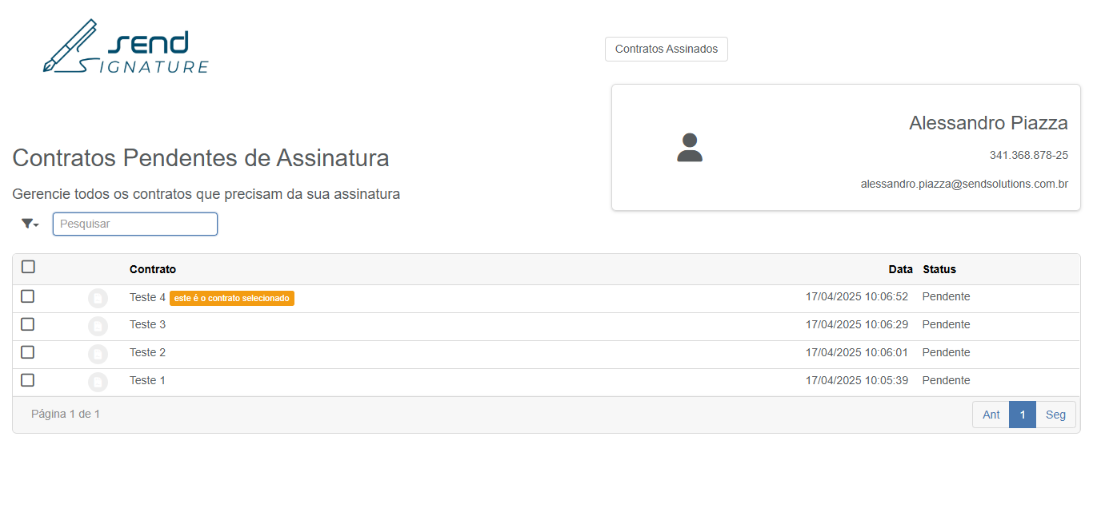The image size is (1093, 512).
Task: Check the Teste 4 row checkbox
Action: (x=28, y=296)
